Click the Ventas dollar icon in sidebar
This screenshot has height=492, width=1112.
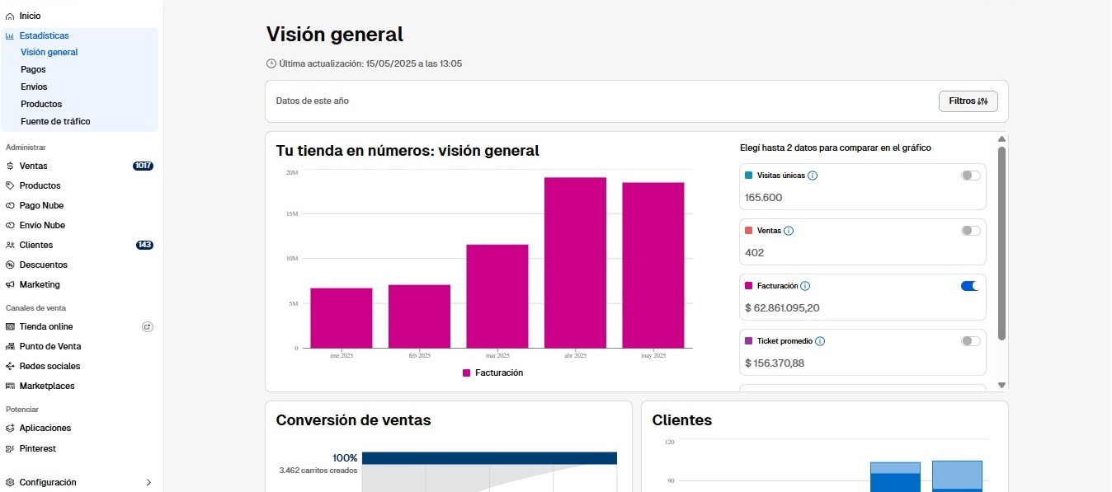coord(11,166)
